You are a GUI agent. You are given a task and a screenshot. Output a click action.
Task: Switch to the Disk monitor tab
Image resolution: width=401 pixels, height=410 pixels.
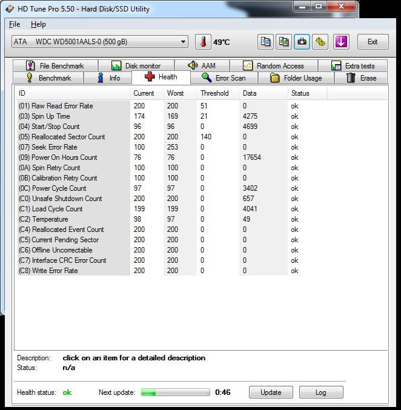(x=136, y=65)
